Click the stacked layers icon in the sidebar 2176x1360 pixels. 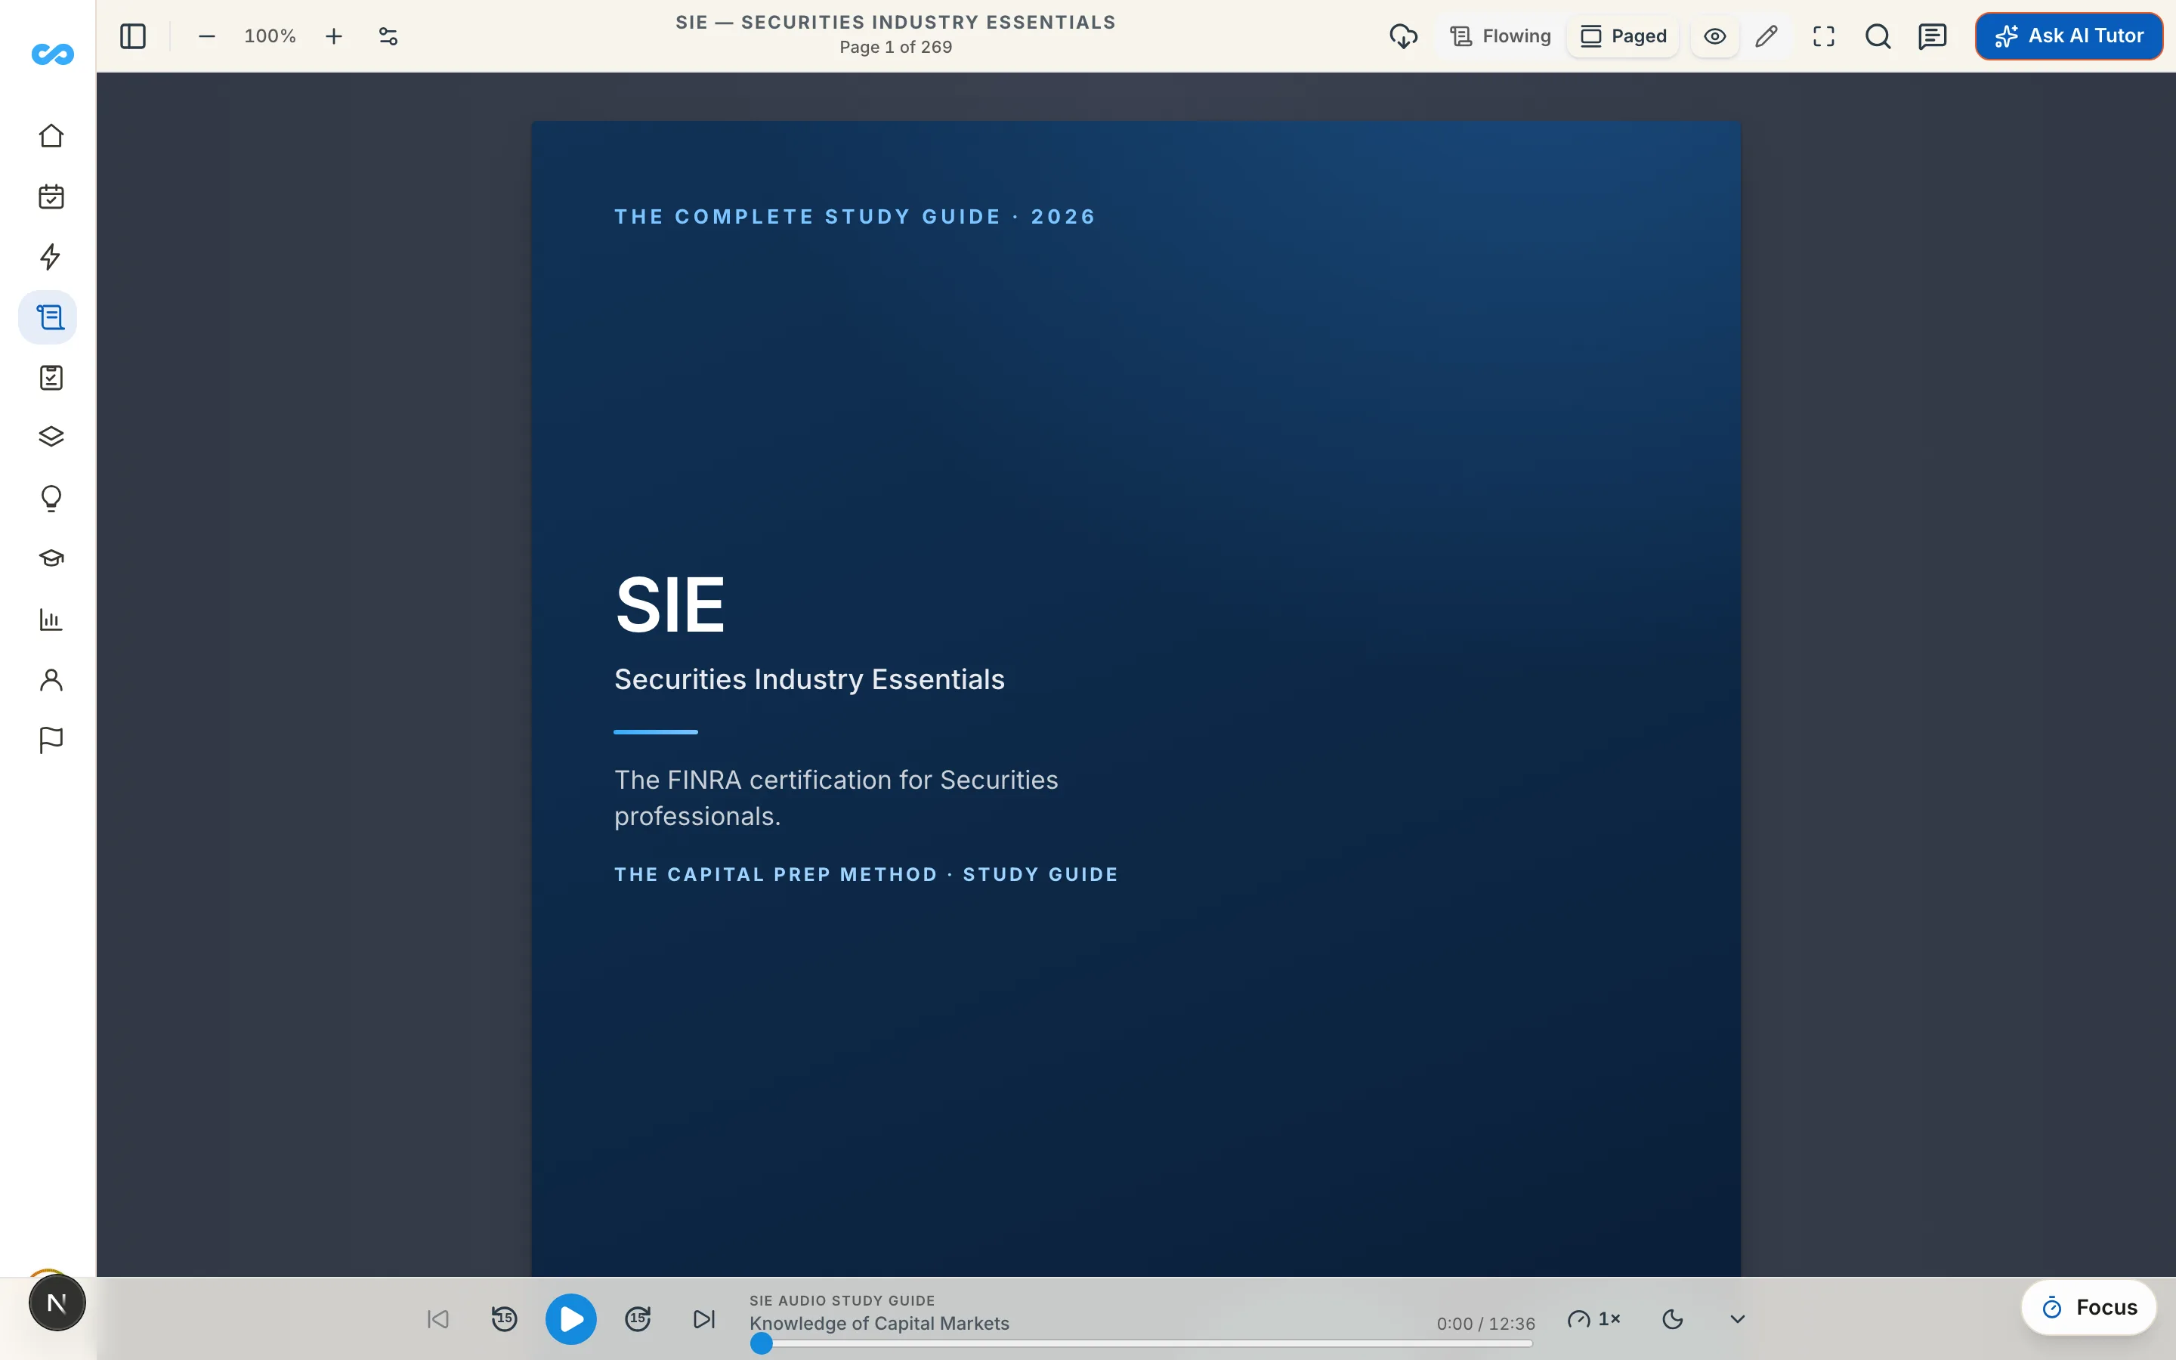click(x=51, y=437)
